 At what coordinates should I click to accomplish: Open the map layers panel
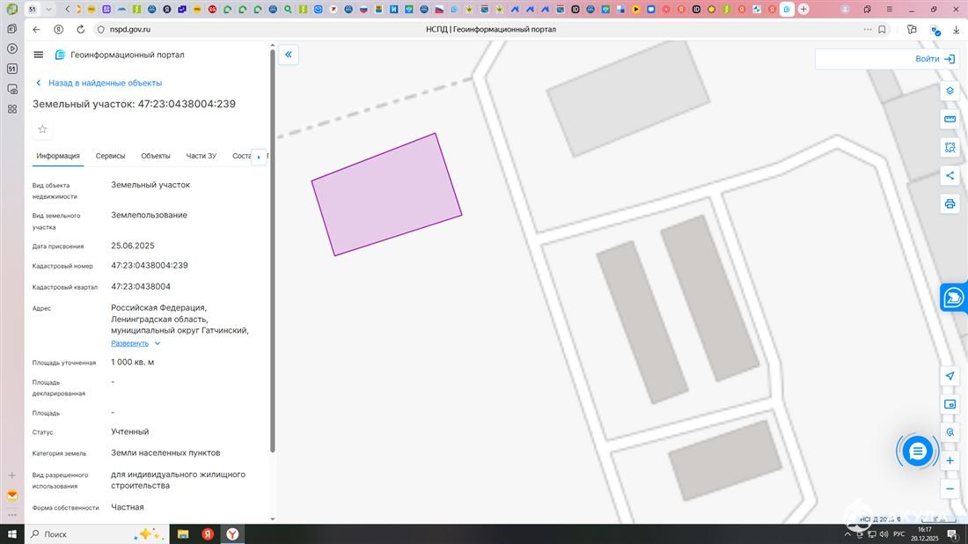tap(950, 91)
